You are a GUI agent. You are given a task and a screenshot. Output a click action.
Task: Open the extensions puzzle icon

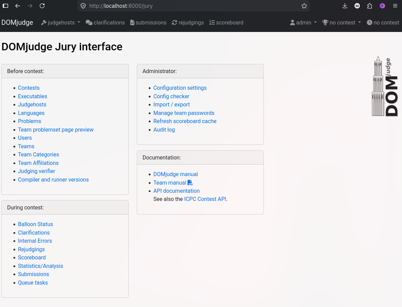click(x=369, y=6)
